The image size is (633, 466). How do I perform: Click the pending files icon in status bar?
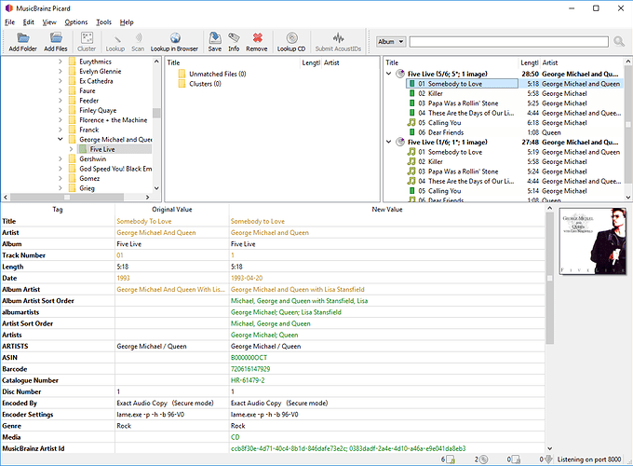pyautogui.click(x=516, y=459)
